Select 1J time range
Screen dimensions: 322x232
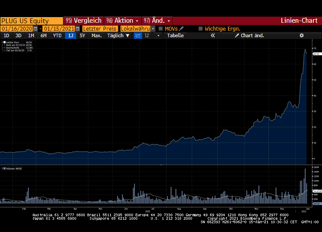point(70,35)
